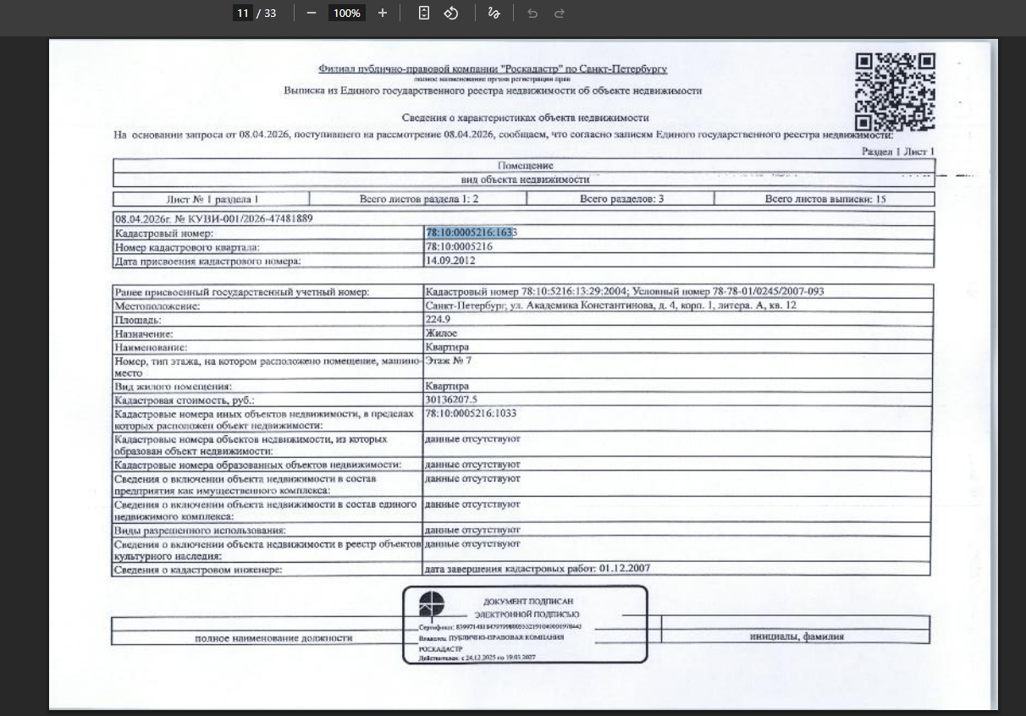Click the area value 224.9
The image size is (1026, 716).
(439, 320)
